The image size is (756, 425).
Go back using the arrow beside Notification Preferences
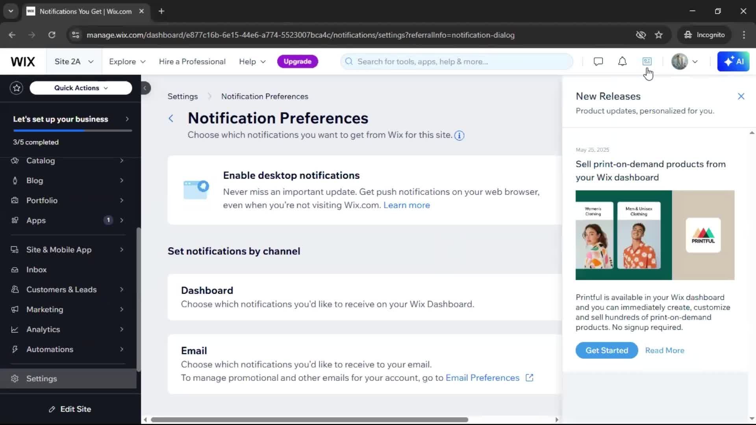(x=171, y=118)
